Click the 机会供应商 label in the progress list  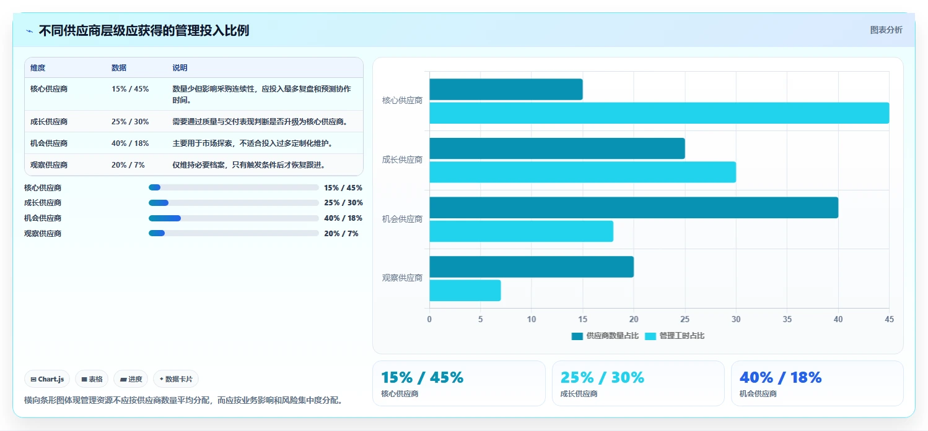43,218
